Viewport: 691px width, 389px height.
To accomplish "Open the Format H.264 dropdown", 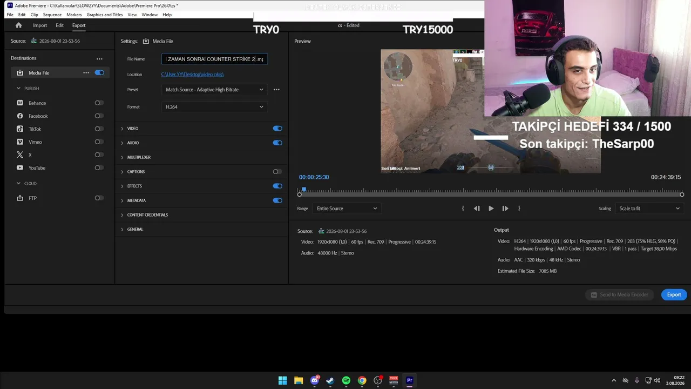I will coord(214,107).
